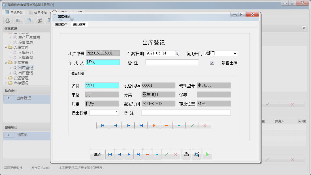Jump to last record with the last-record arrow
The width and height of the screenshot is (311, 175).
[141, 125]
